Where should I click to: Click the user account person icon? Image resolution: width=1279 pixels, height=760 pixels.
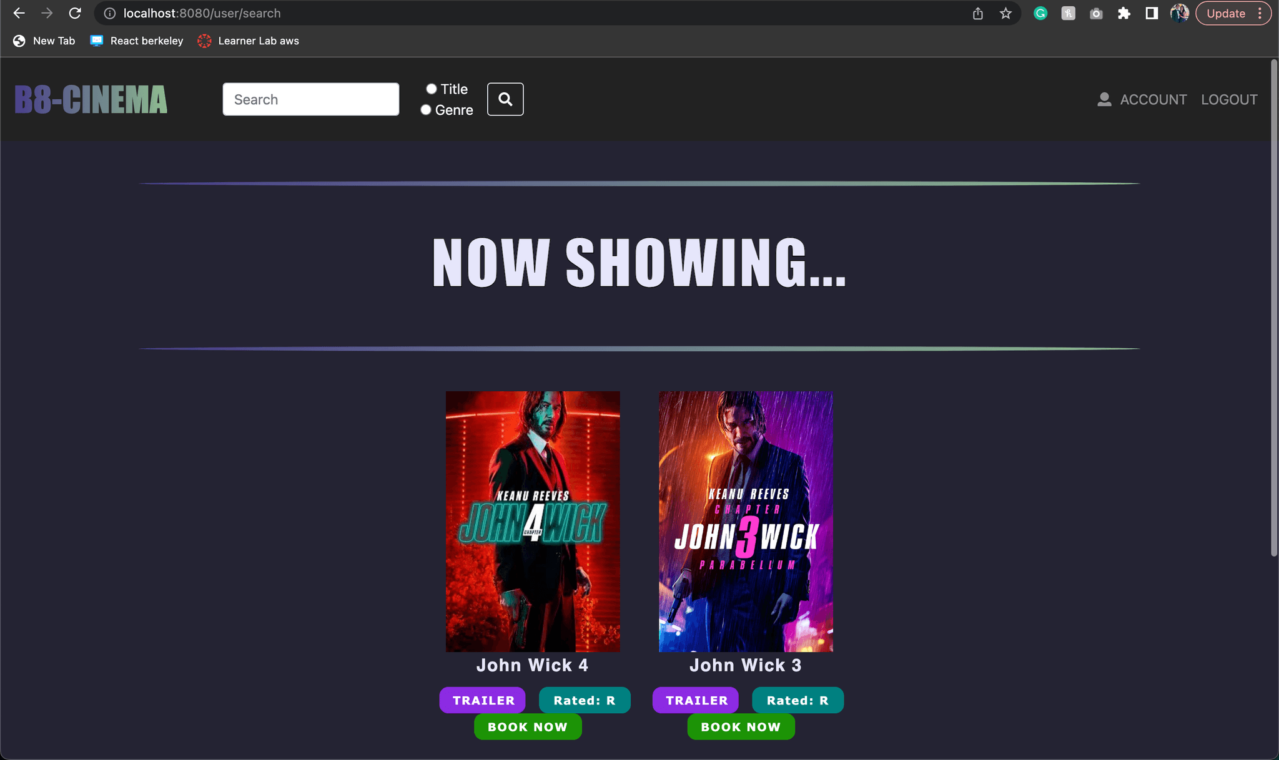pos(1104,99)
